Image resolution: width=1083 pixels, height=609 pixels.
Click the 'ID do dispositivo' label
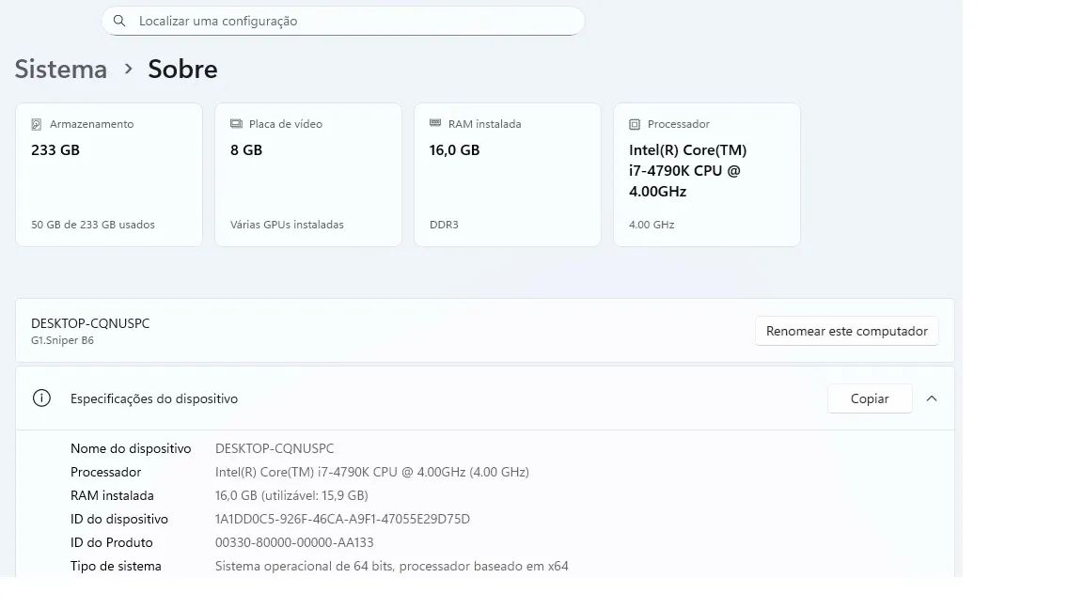click(x=118, y=519)
